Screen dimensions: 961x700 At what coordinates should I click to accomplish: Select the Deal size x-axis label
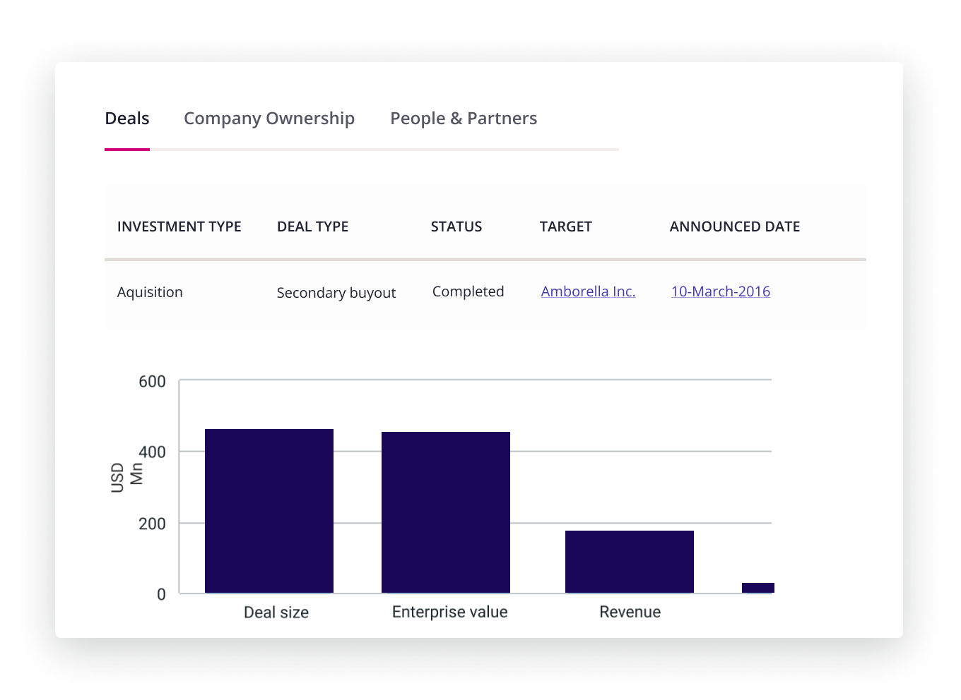[276, 612]
